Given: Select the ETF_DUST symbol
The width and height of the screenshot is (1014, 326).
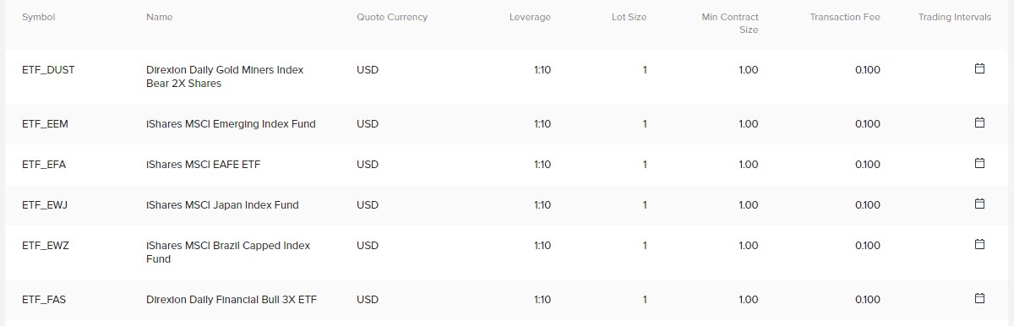Looking at the screenshot, I should (x=48, y=69).
